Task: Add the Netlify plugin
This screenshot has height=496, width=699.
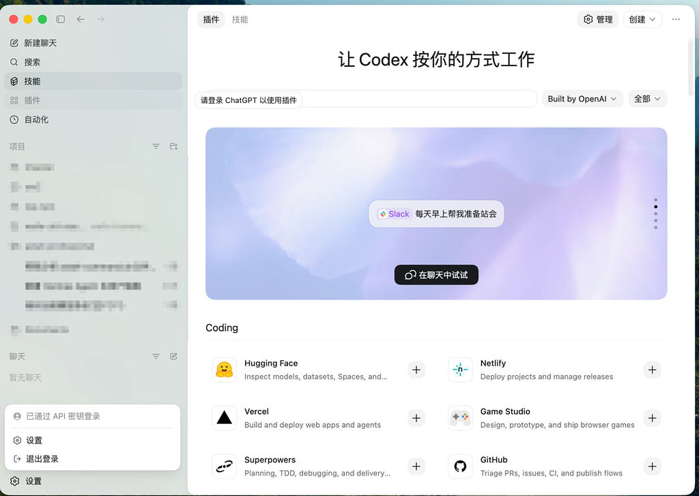Action: point(652,370)
